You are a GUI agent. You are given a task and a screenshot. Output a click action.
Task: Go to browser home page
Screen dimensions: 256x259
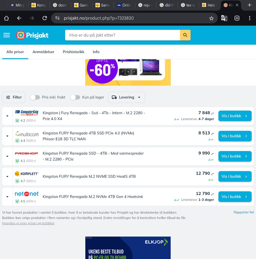(x=6, y=18)
